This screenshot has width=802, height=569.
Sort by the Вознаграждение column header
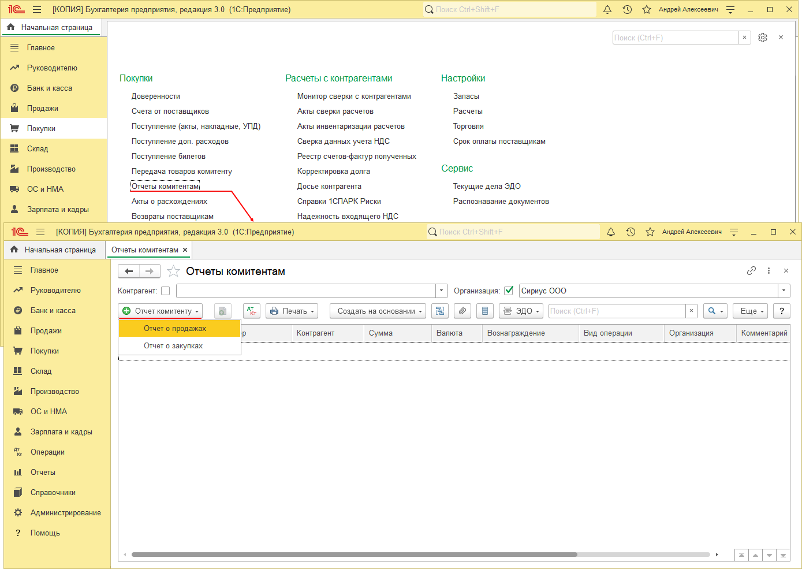(x=530, y=333)
